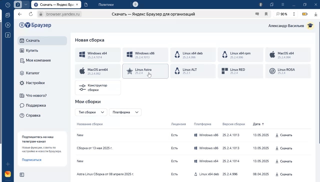Viewport: 320px width, 182px height.
Task: Click the Лицензия column header
Action: 178,124
